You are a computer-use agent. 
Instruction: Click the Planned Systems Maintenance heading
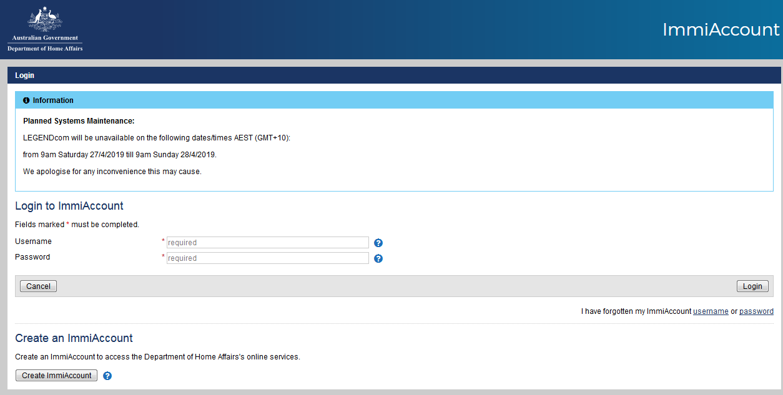(79, 121)
